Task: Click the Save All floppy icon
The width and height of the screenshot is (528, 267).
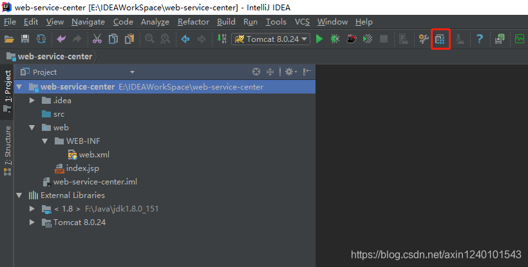Action: pyautogui.click(x=25, y=39)
